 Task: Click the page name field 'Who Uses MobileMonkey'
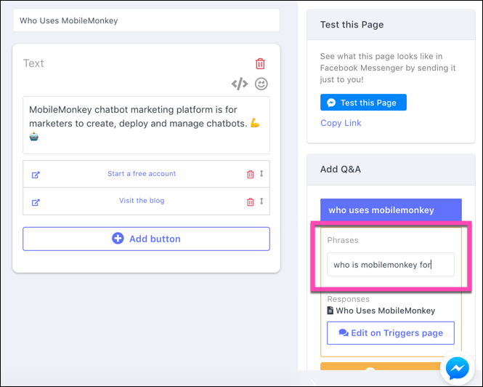click(x=146, y=20)
